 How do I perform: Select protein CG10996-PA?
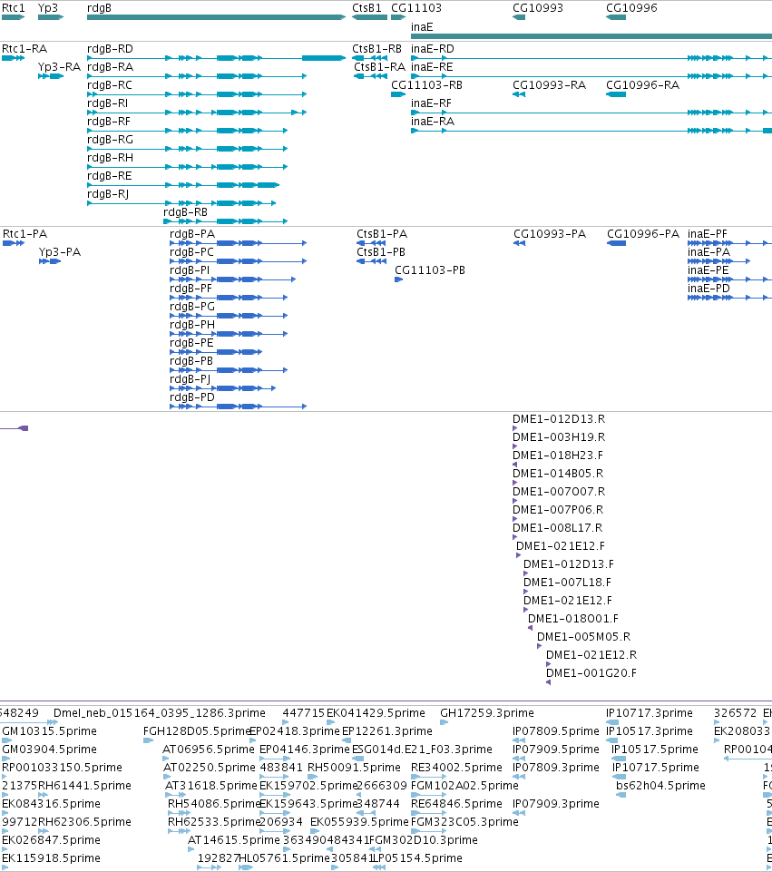(616, 243)
